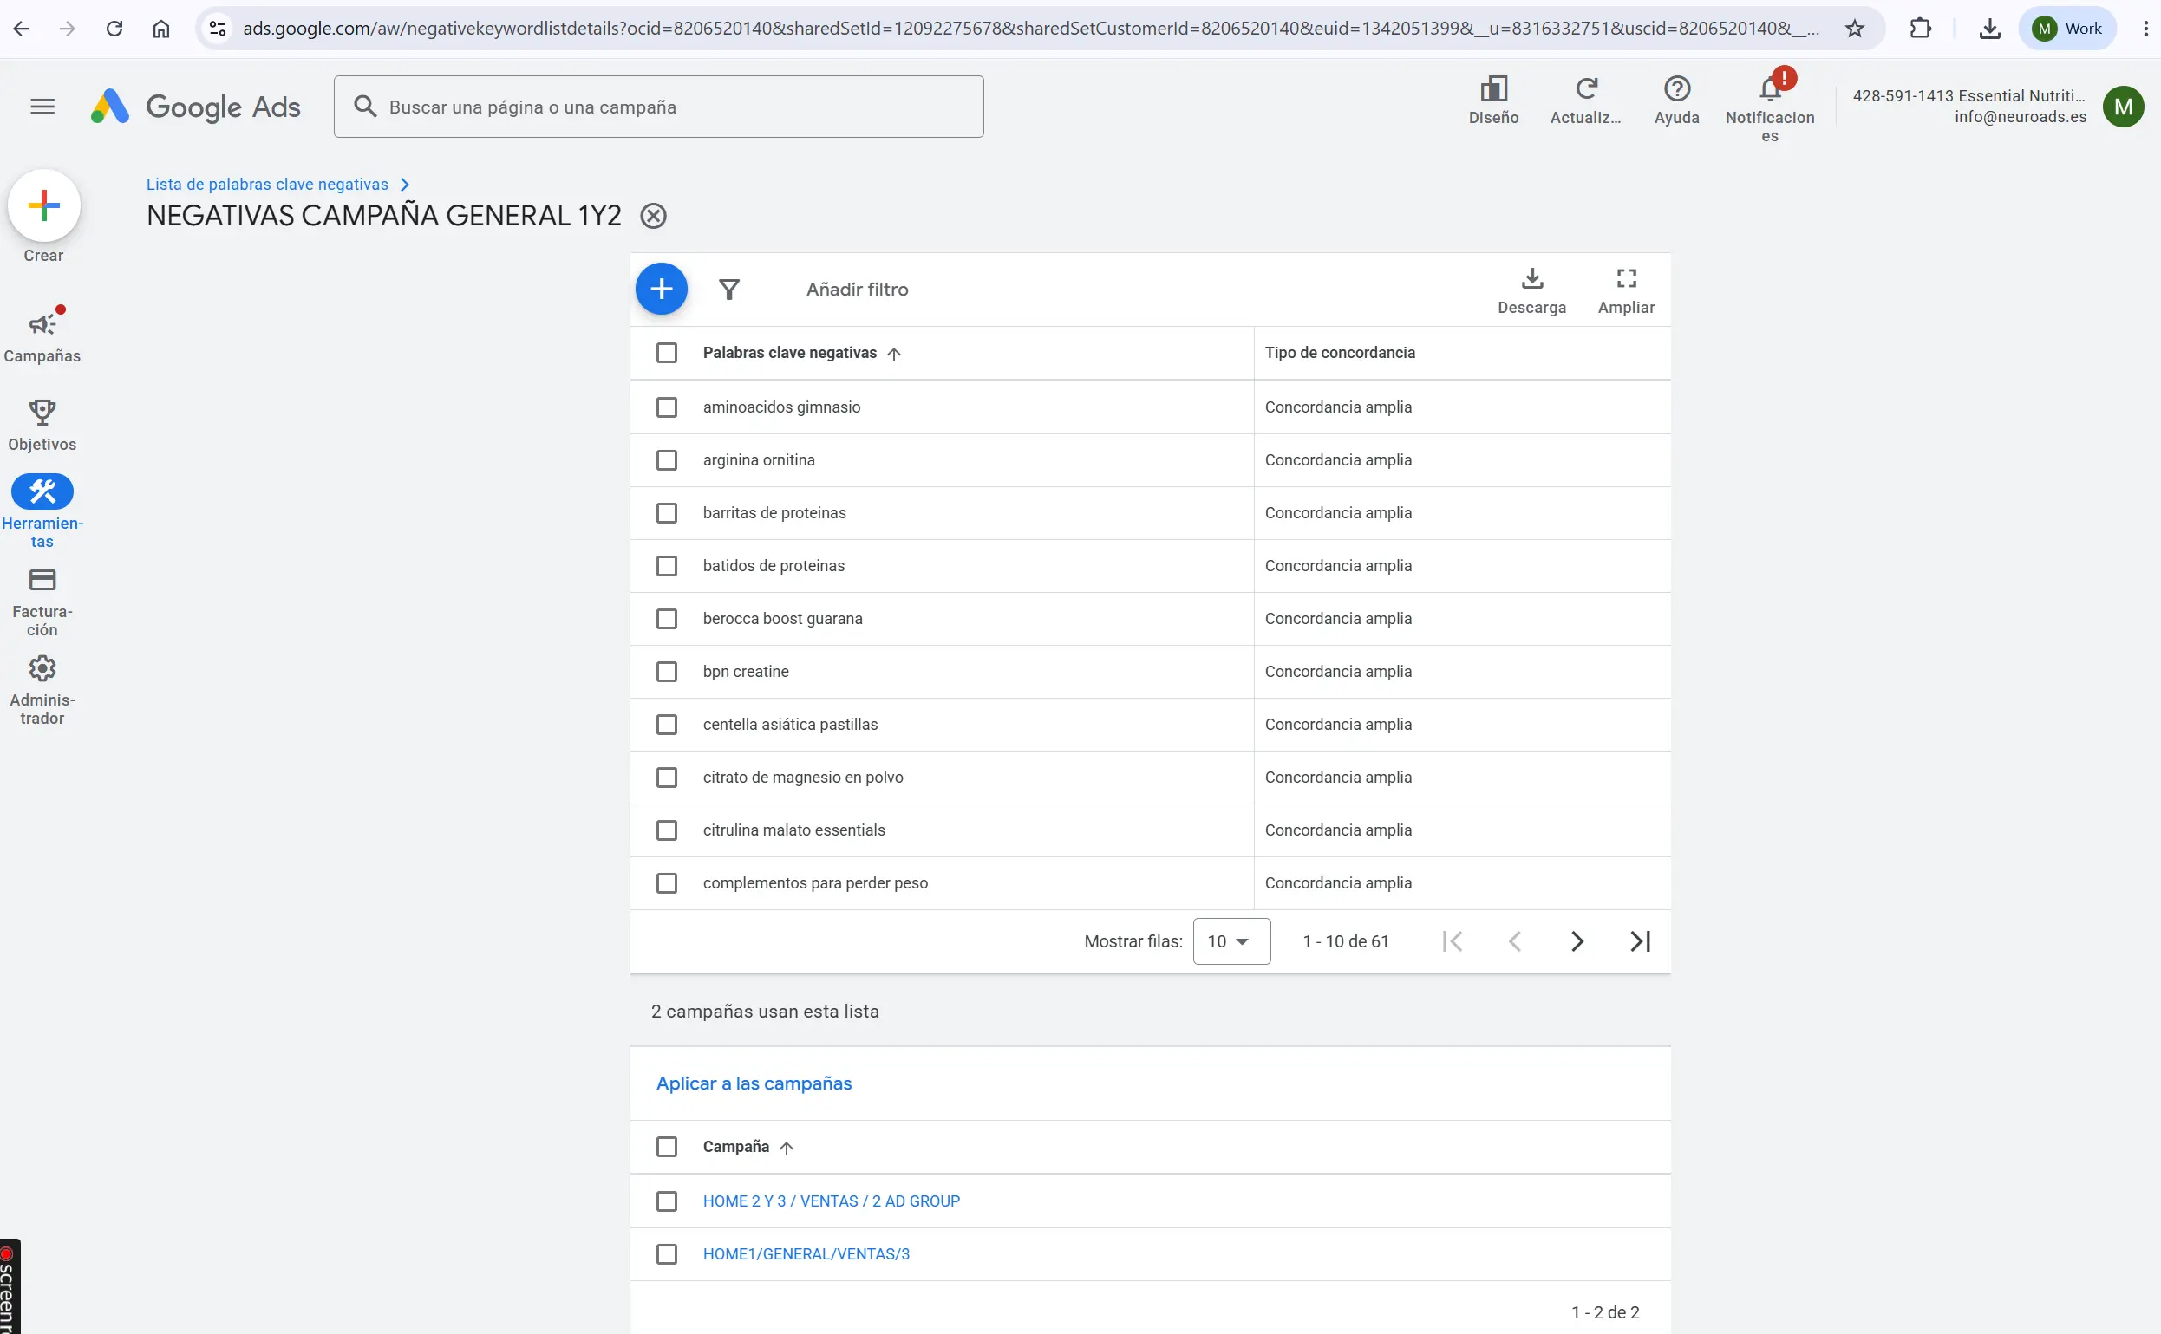Image resolution: width=2161 pixels, height=1334 pixels.
Task: Open the Ayuda help menu
Action: tap(1676, 100)
